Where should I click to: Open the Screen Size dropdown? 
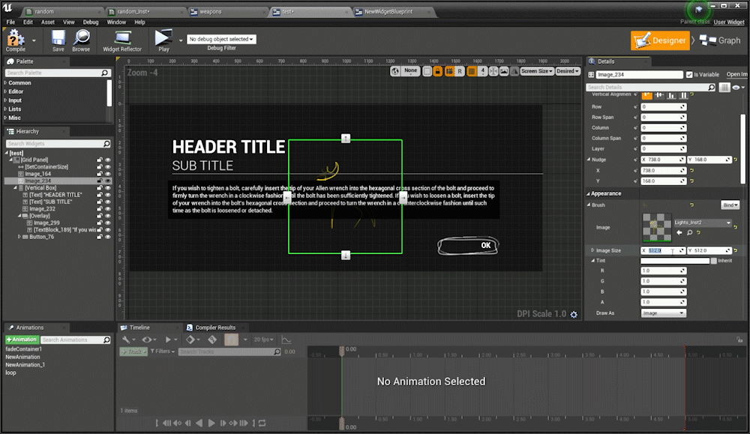tap(537, 71)
